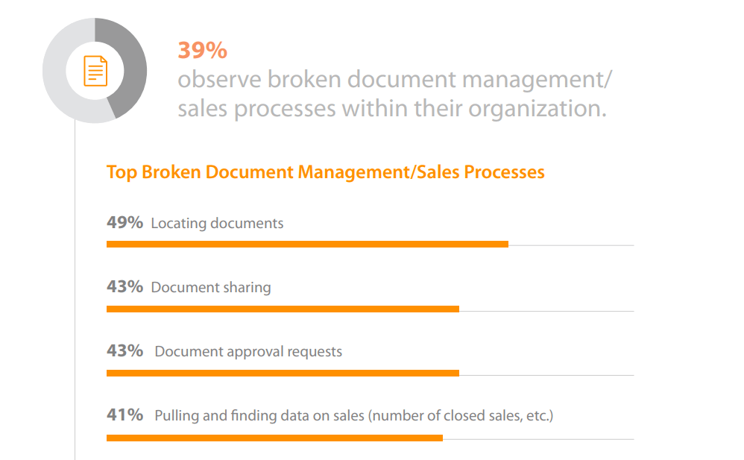744x460 pixels.
Task: Click the orange 39% statistic text
Action: (202, 51)
